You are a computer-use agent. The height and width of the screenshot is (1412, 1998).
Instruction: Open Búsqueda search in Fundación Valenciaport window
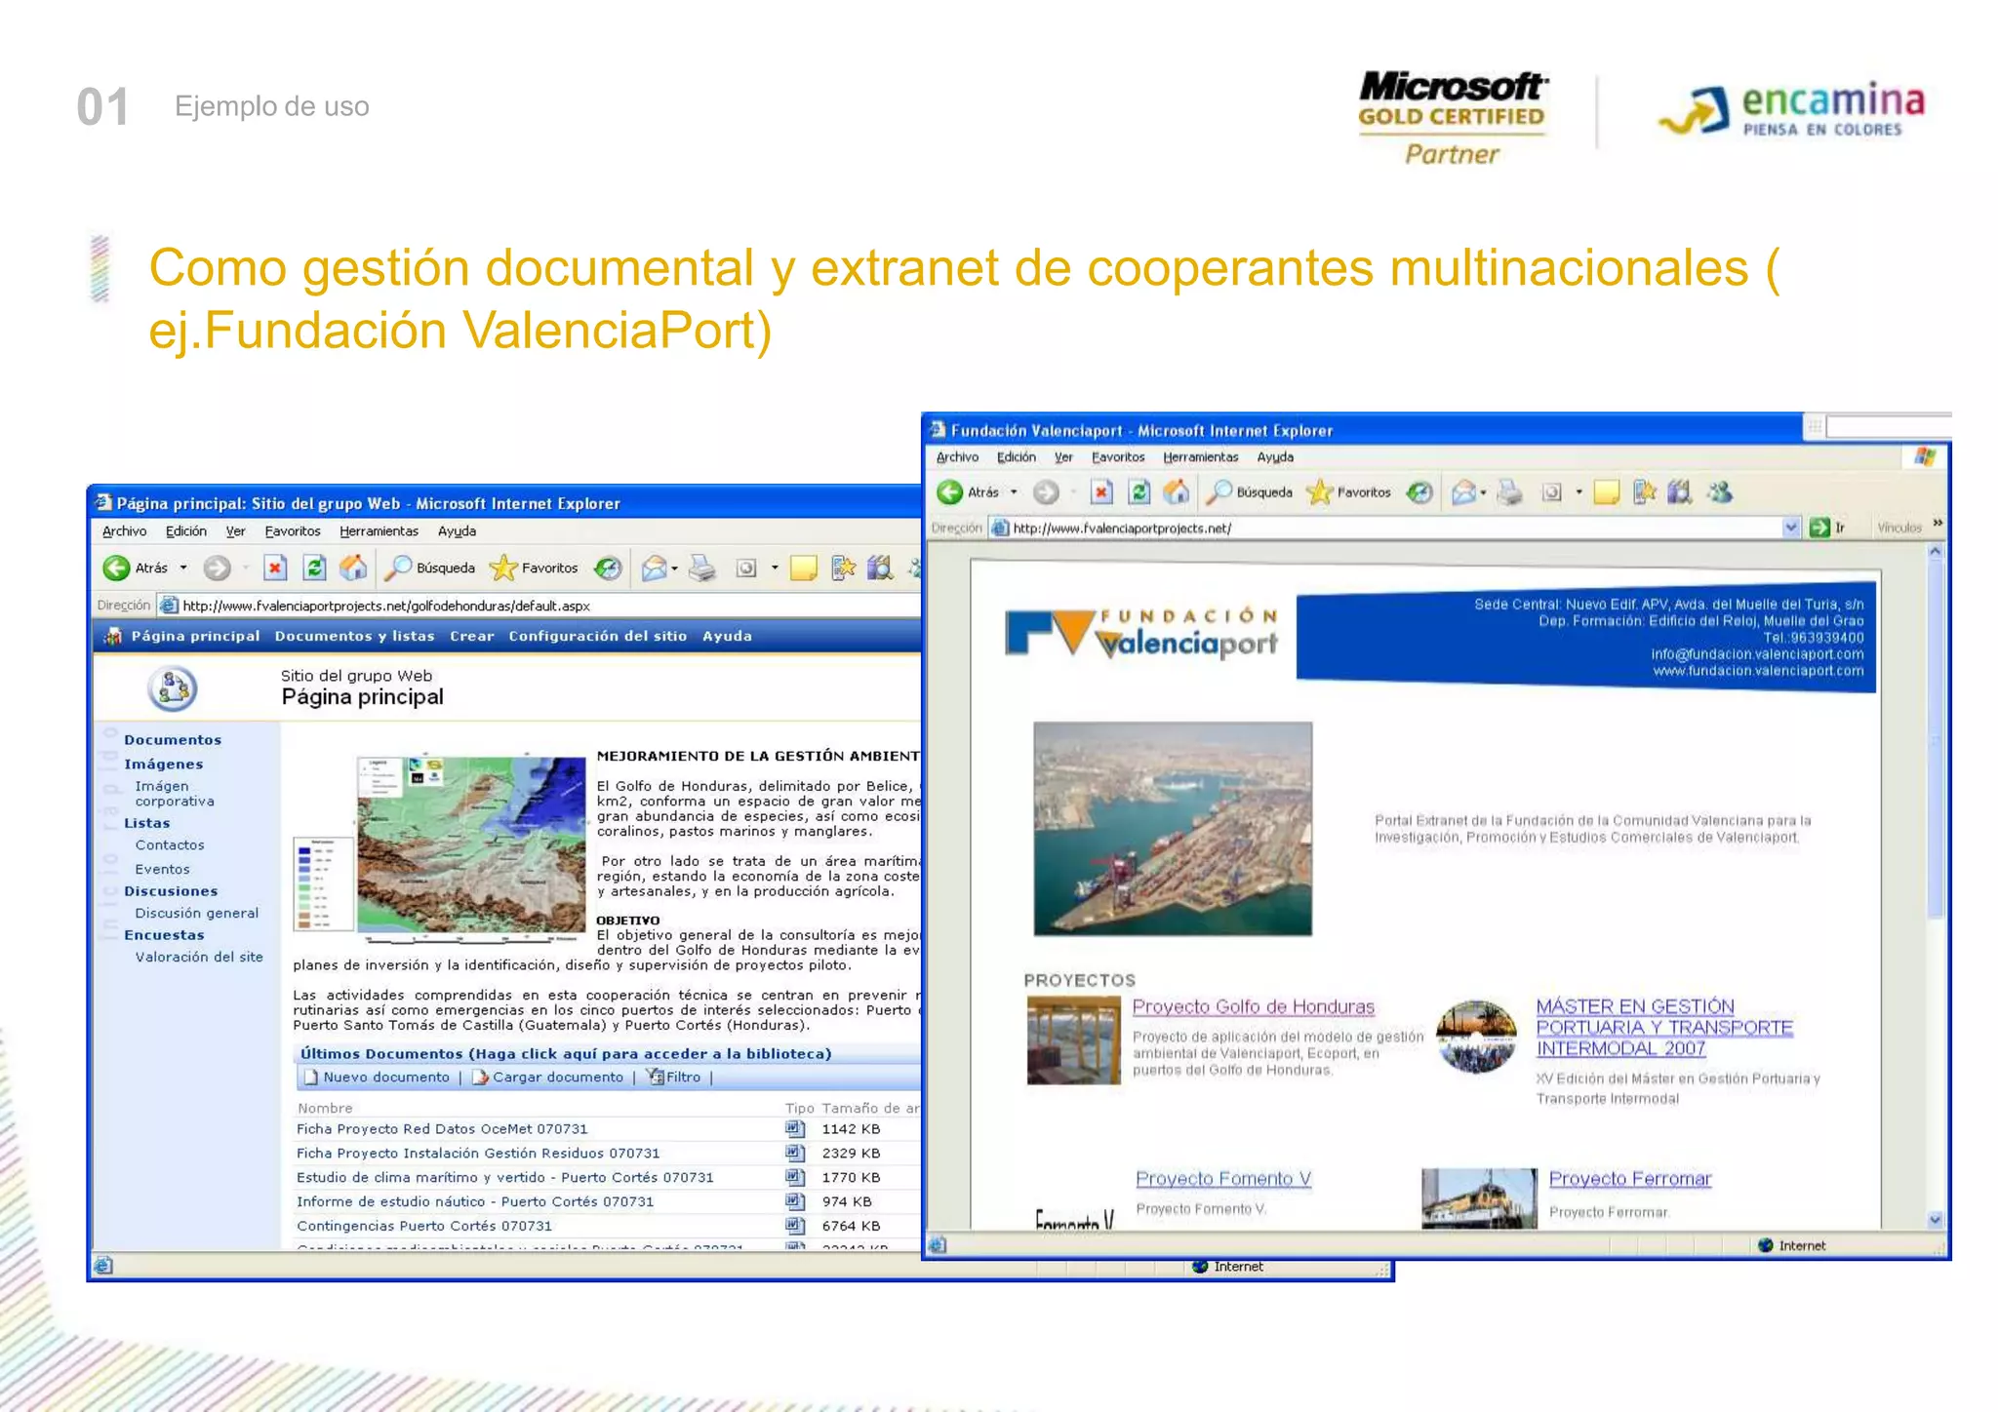pyautogui.click(x=1251, y=492)
